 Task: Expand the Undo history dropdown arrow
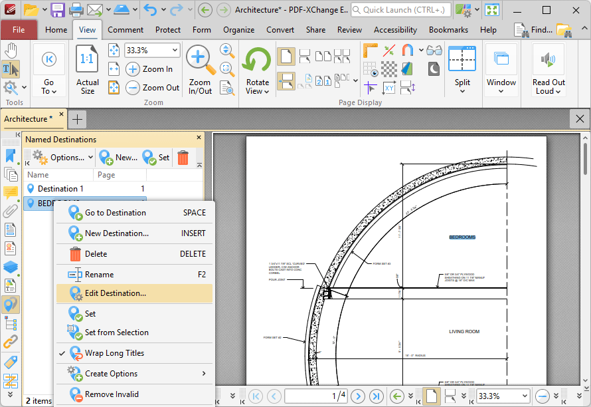pyautogui.click(x=163, y=10)
